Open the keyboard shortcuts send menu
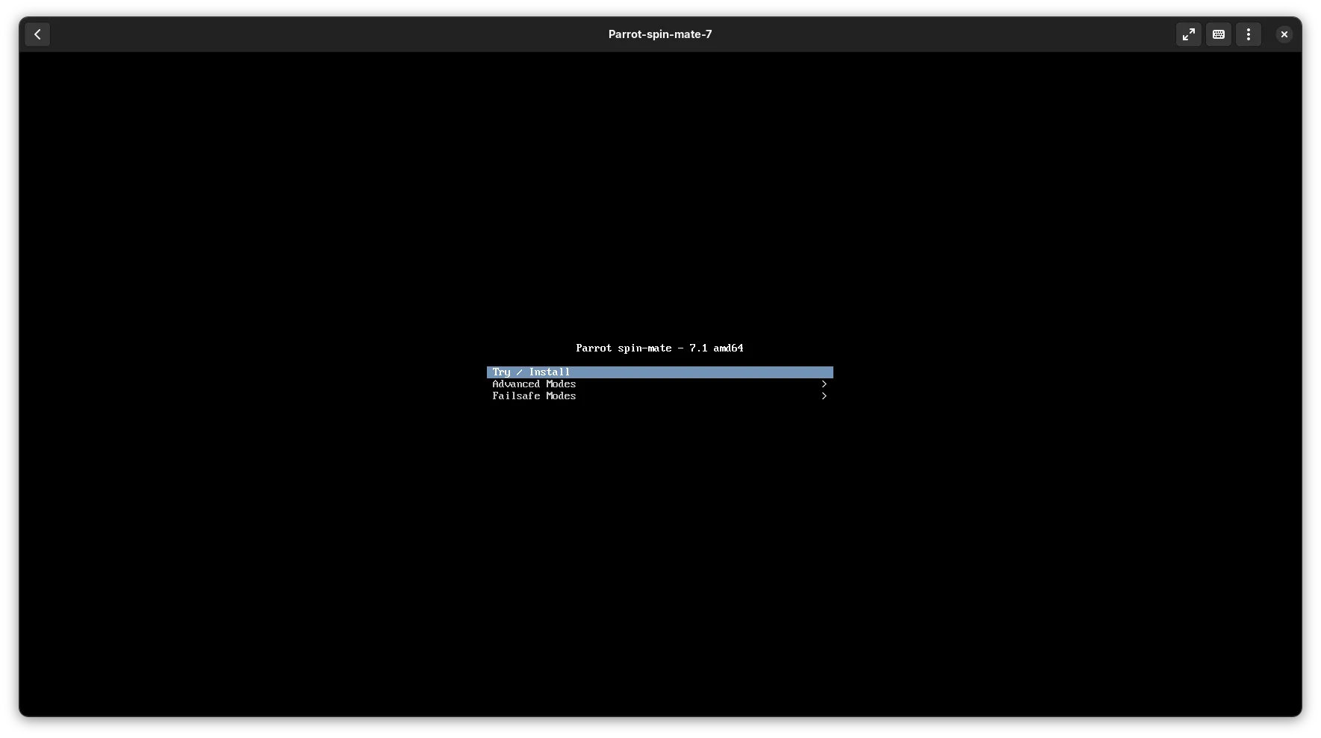The image size is (1321, 738). point(1219,34)
